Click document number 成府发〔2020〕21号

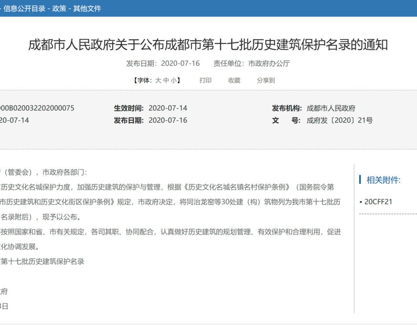[x=340, y=120]
